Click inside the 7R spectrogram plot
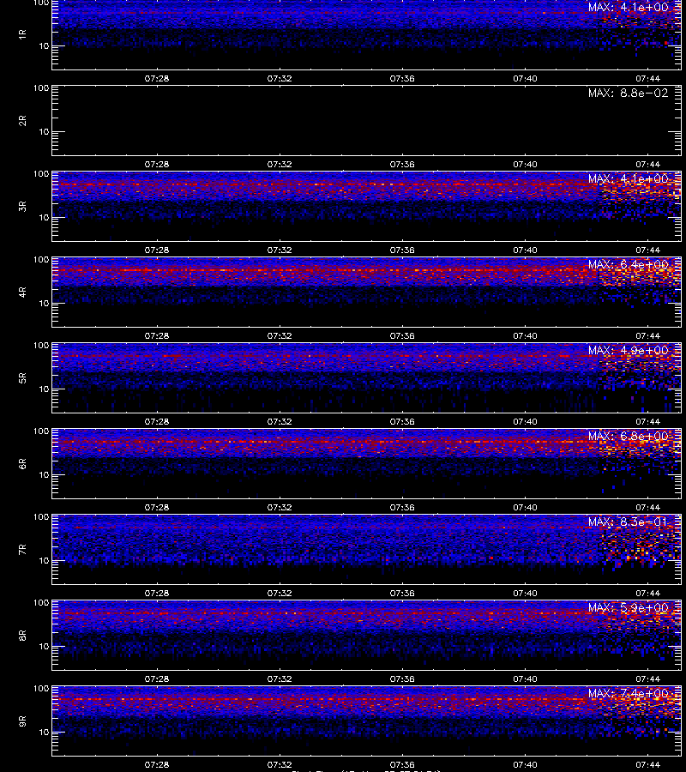The width and height of the screenshot is (686, 772). (x=366, y=550)
